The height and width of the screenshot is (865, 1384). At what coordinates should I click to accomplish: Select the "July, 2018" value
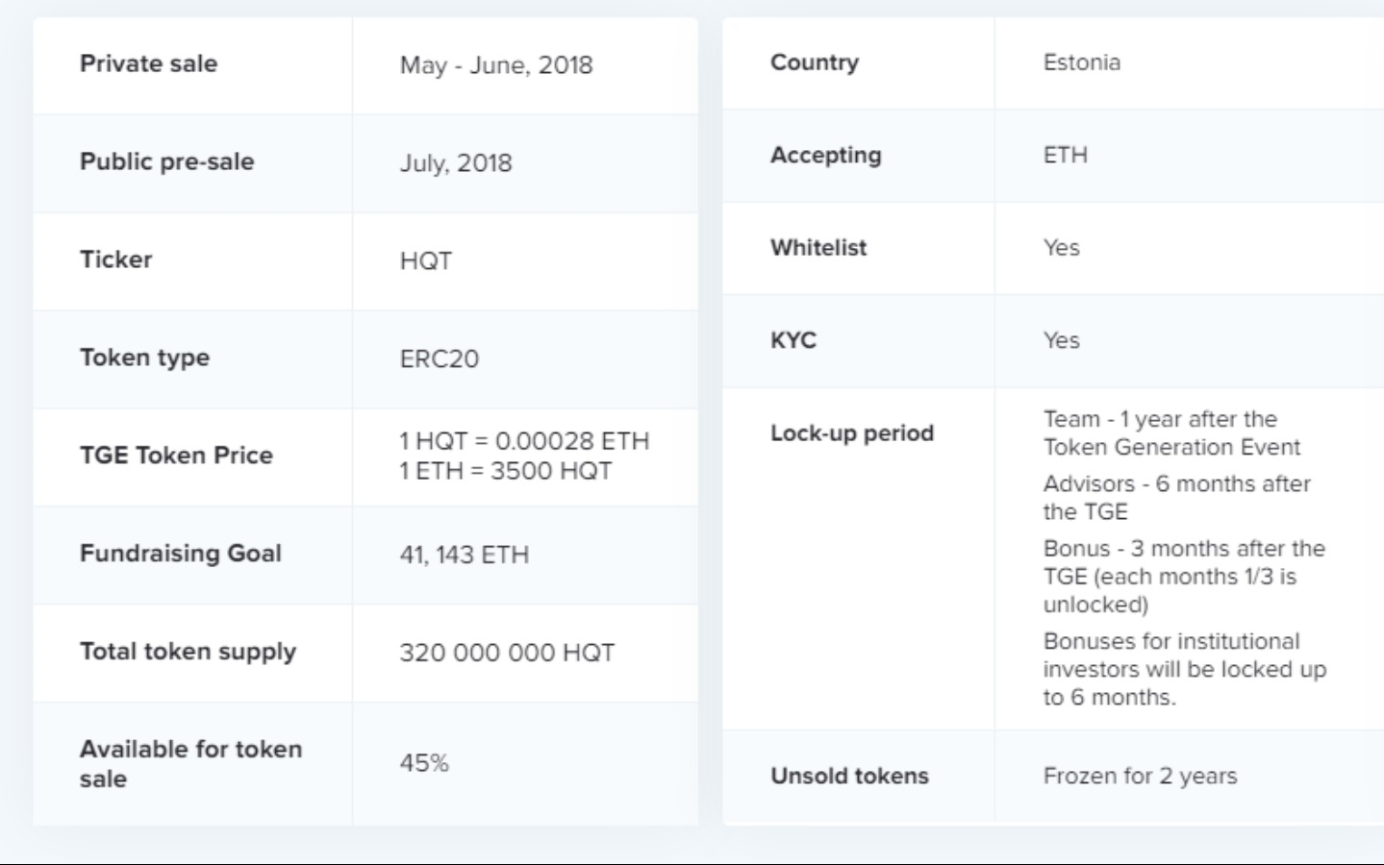click(x=456, y=163)
